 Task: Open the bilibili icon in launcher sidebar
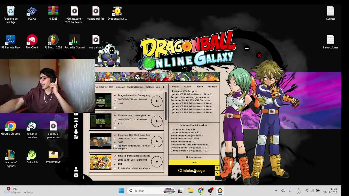click(x=76, y=120)
